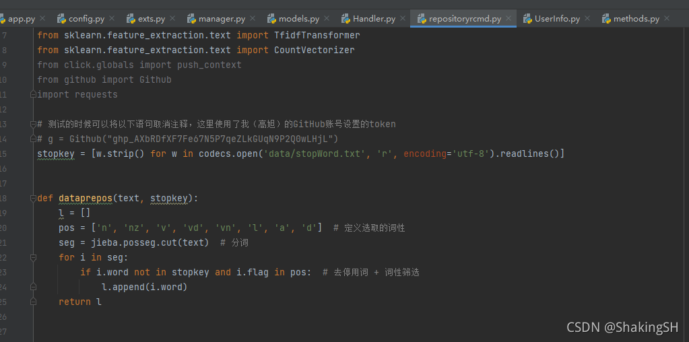Close the manager.py tab
Screen dimensions: 689x342
[x=253, y=18]
